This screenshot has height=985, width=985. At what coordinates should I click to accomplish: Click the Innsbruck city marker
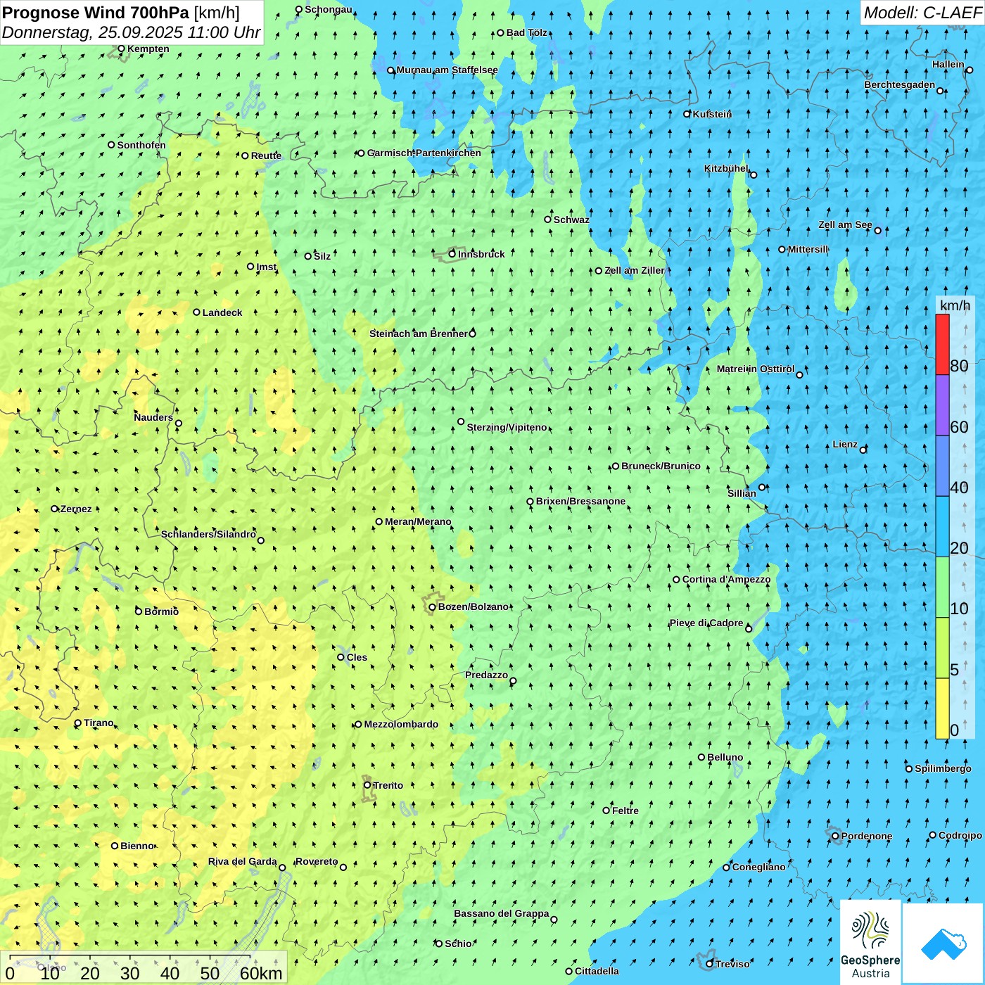click(x=452, y=254)
